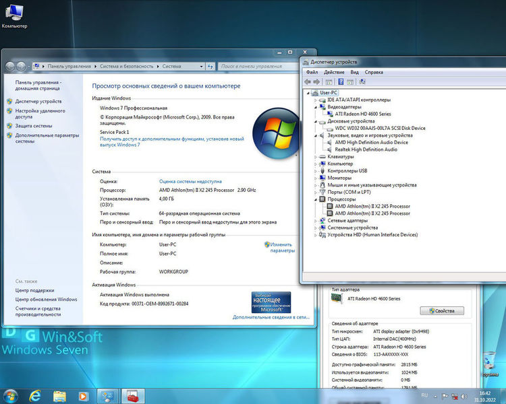
Task: Click the genuine Microsoft software badge
Action: [x=271, y=302]
